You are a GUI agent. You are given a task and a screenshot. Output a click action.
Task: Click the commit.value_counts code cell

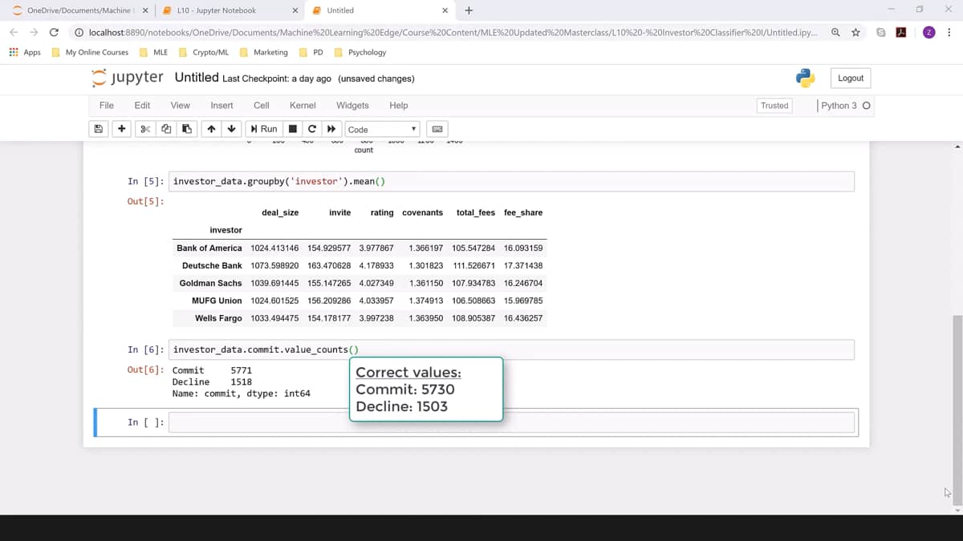pyautogui.click(x=511, y=349)
